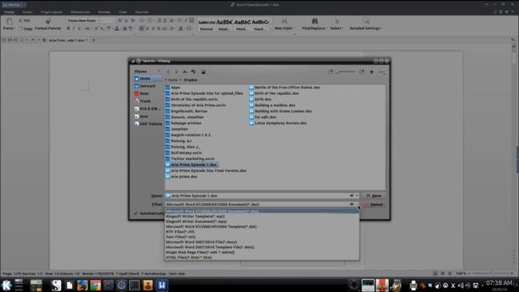Open the Select dropdown in ribbon
The width and height of the screenshot is (519, 292).
337,24
